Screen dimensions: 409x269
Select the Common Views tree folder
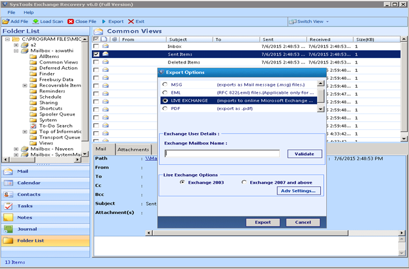(x=59, y=62)
